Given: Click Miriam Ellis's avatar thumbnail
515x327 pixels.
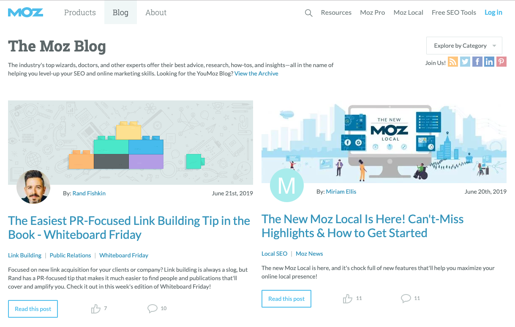Looking at the screenshot, I should click(287, 185).
